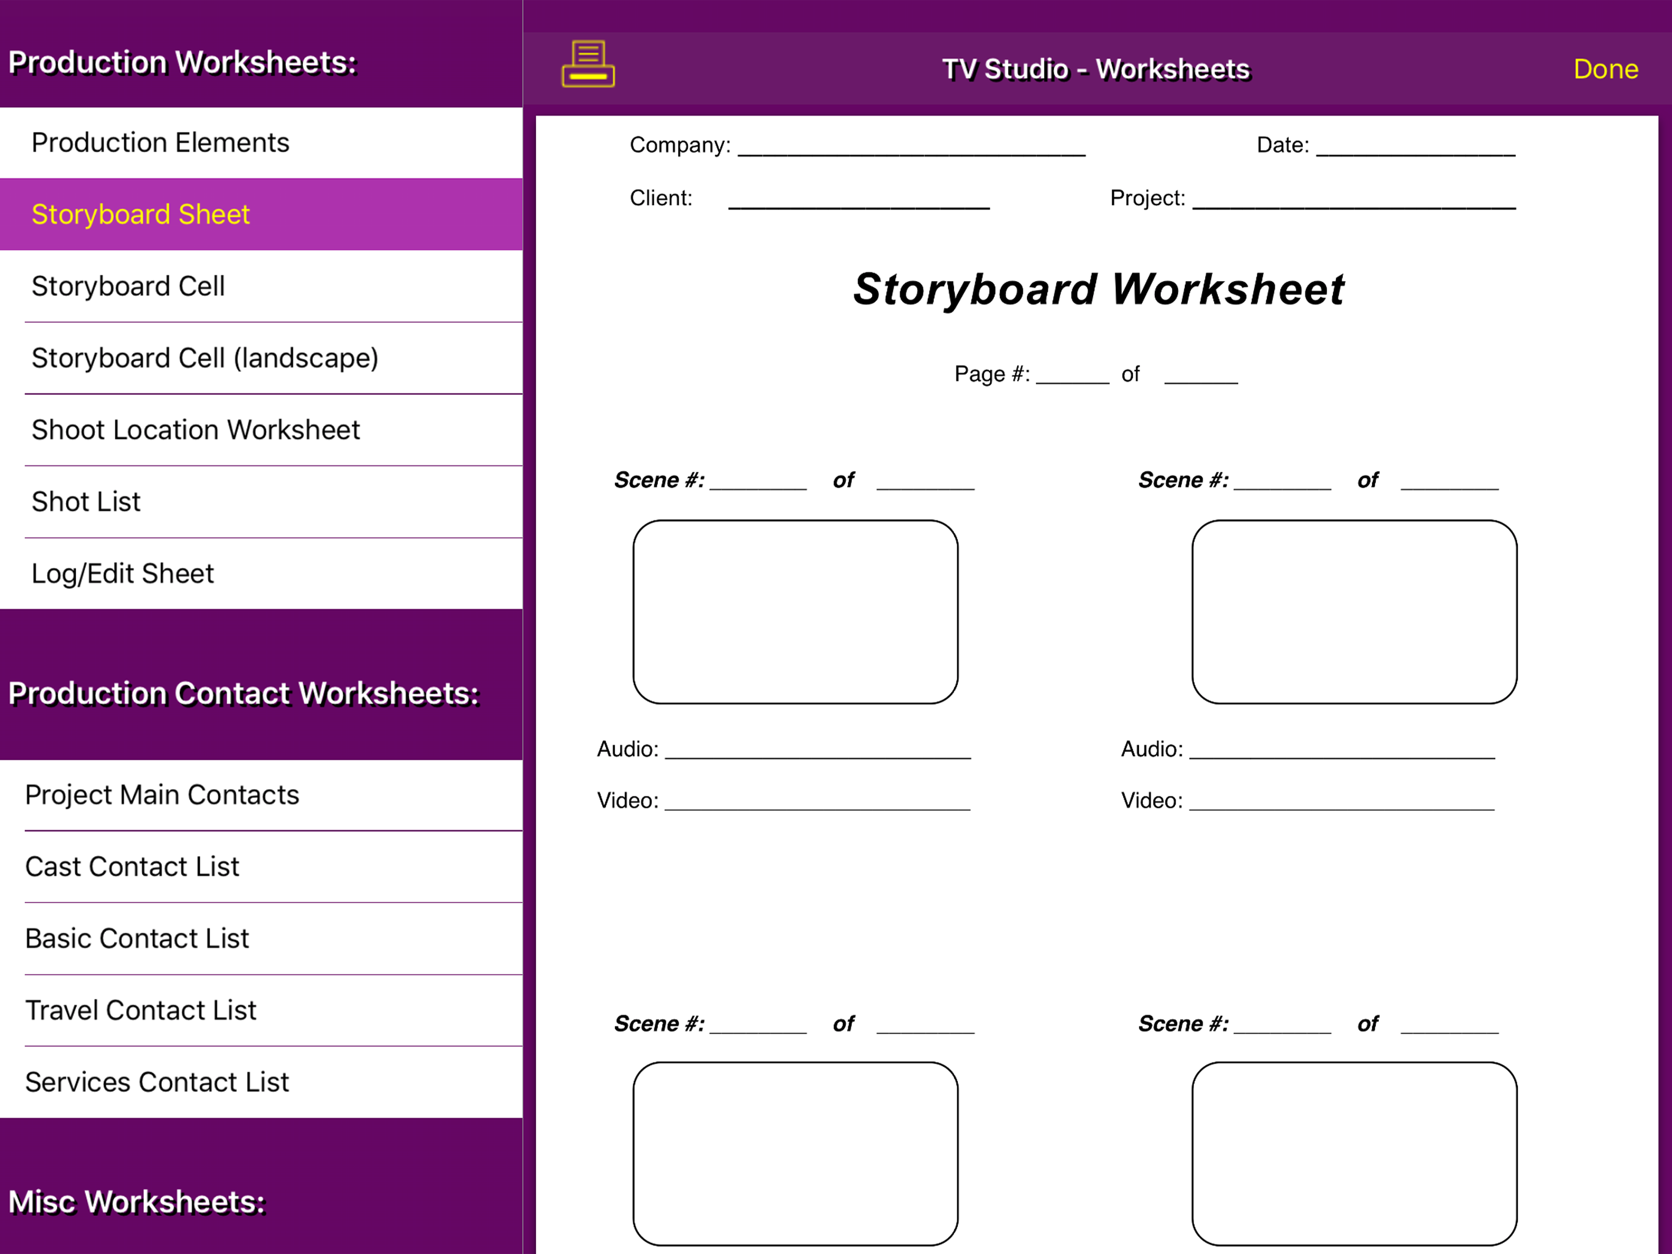Click the Misc Worksheets section header

coord(138,1202)
